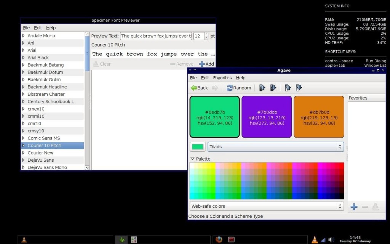Open the network signal tray icon
The image size is (390, 244).
[x=323, y=240]
